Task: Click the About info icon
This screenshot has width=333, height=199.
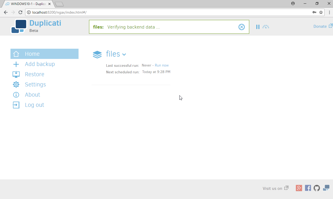Action: (x=16, y=95)
